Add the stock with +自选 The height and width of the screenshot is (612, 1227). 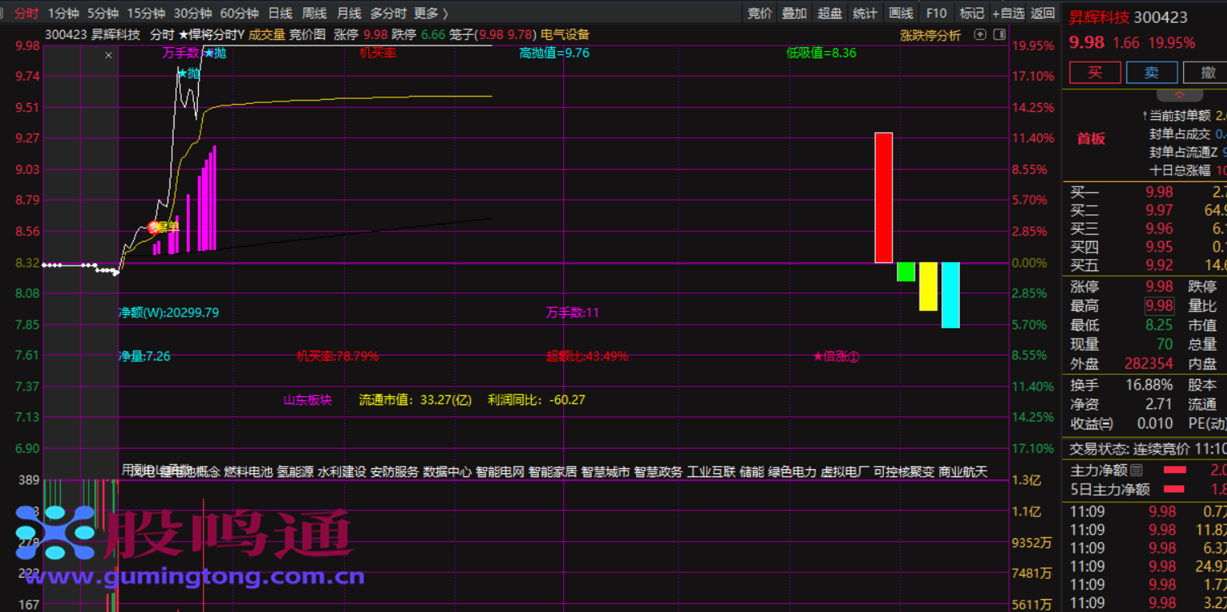(1008, 13)
